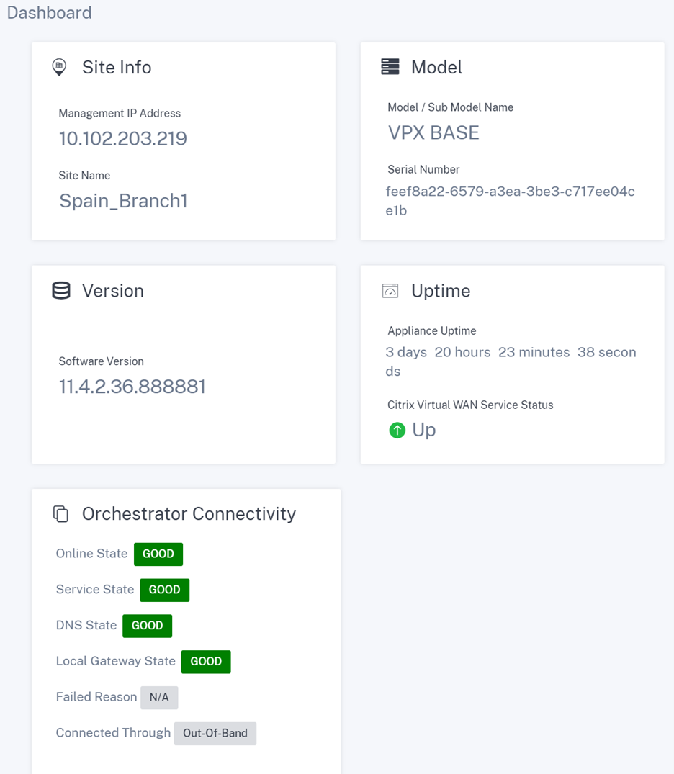Click the Orchestrator Connectivity copy icon

[x=60, y=514]
